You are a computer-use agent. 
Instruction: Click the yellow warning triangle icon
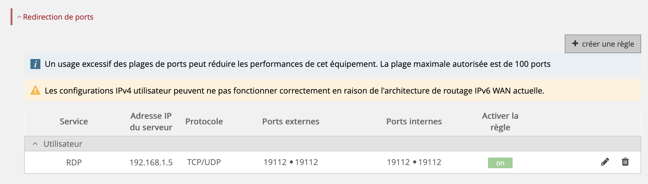pyautogui.click(x=35, y=90)
